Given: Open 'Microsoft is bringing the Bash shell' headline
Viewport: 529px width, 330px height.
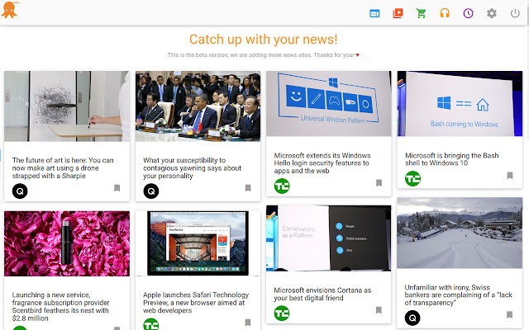Looking at the screenshot, I should (x=452, y=159).
